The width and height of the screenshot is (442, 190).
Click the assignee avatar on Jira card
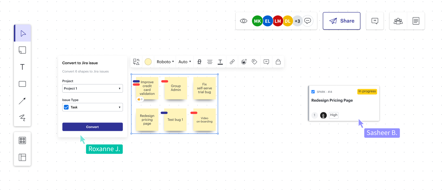(x=323, y=115)
